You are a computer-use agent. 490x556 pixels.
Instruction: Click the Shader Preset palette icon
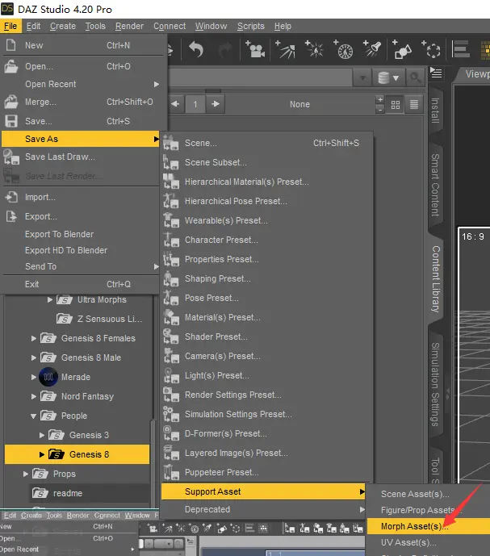[170, 337]
